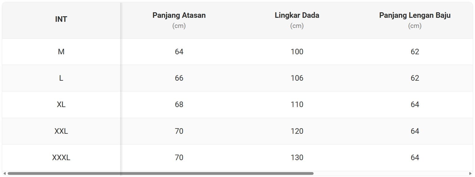The image size is (475, 177).
Task: Click the Panjang Atasan column header
Action: click(179, 15)
